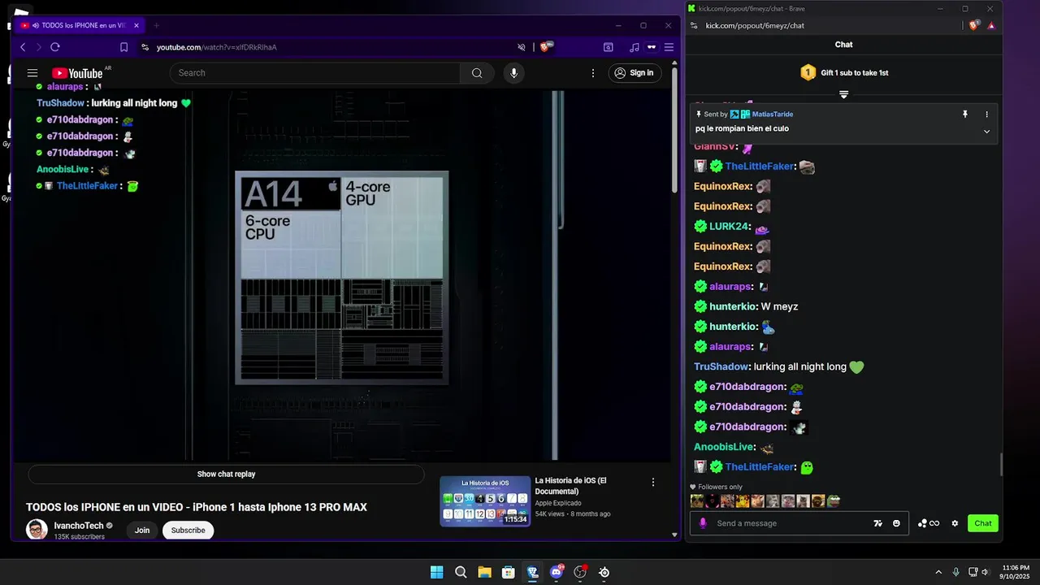Go to YouTube home via logo
Image resolution: width=1040 pixels, height=585 pixels.
77,73
